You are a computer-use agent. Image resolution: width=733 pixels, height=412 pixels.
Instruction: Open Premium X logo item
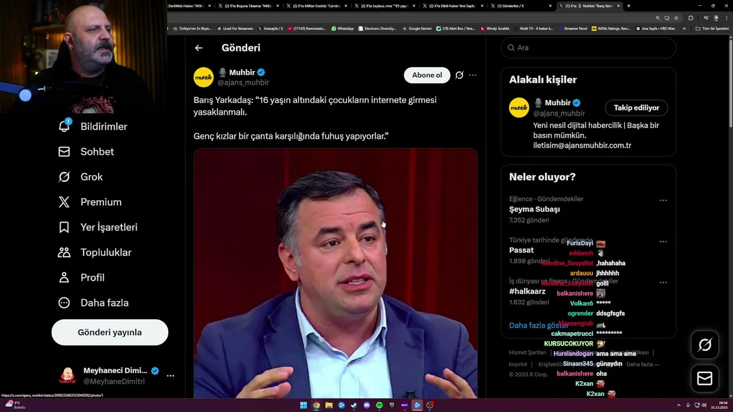point(64,202)
